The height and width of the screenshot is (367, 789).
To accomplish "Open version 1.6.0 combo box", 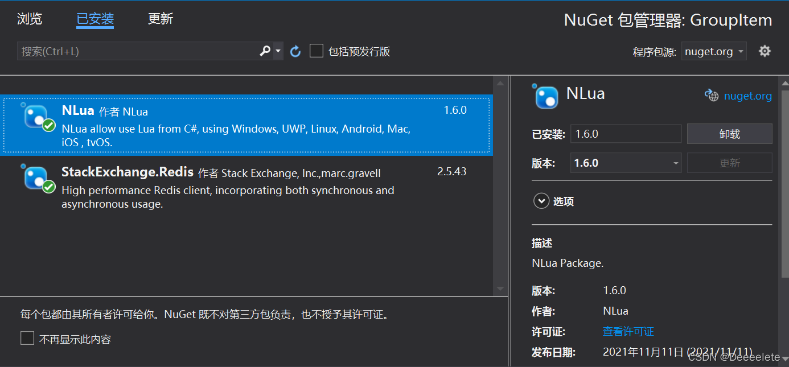I will click(626, 163).
